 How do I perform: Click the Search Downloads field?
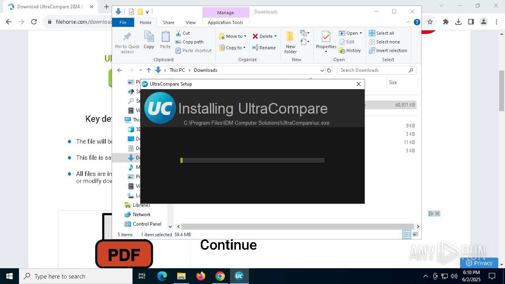(x=376, y=70)
